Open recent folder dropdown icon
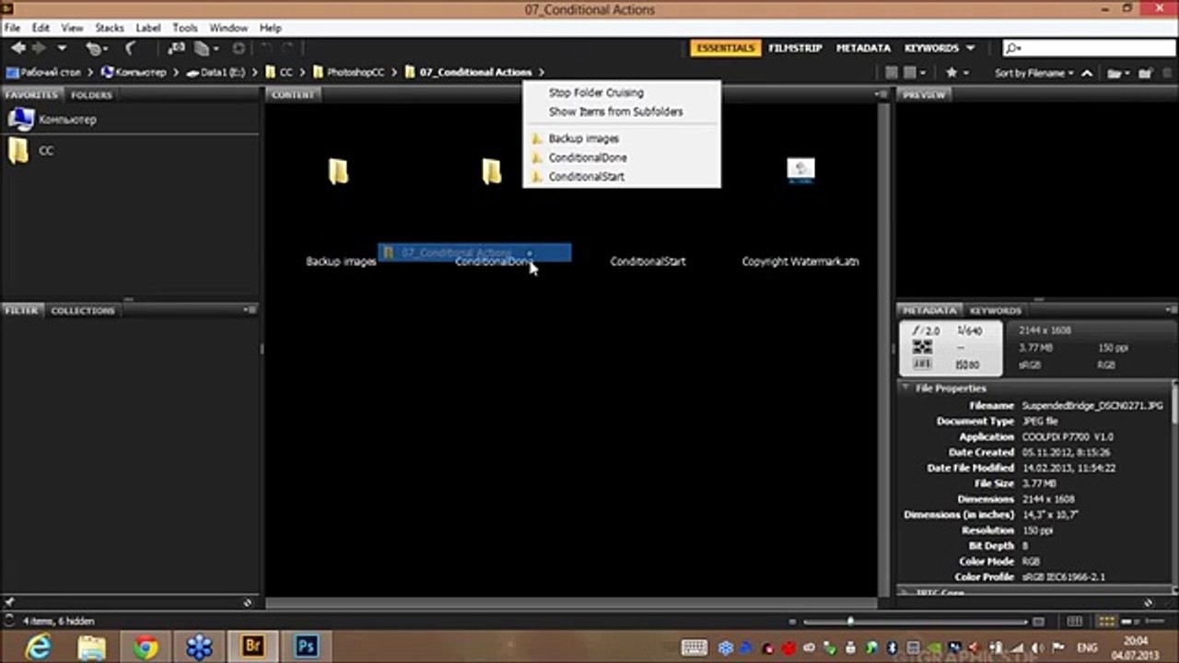 point(1116,73)
